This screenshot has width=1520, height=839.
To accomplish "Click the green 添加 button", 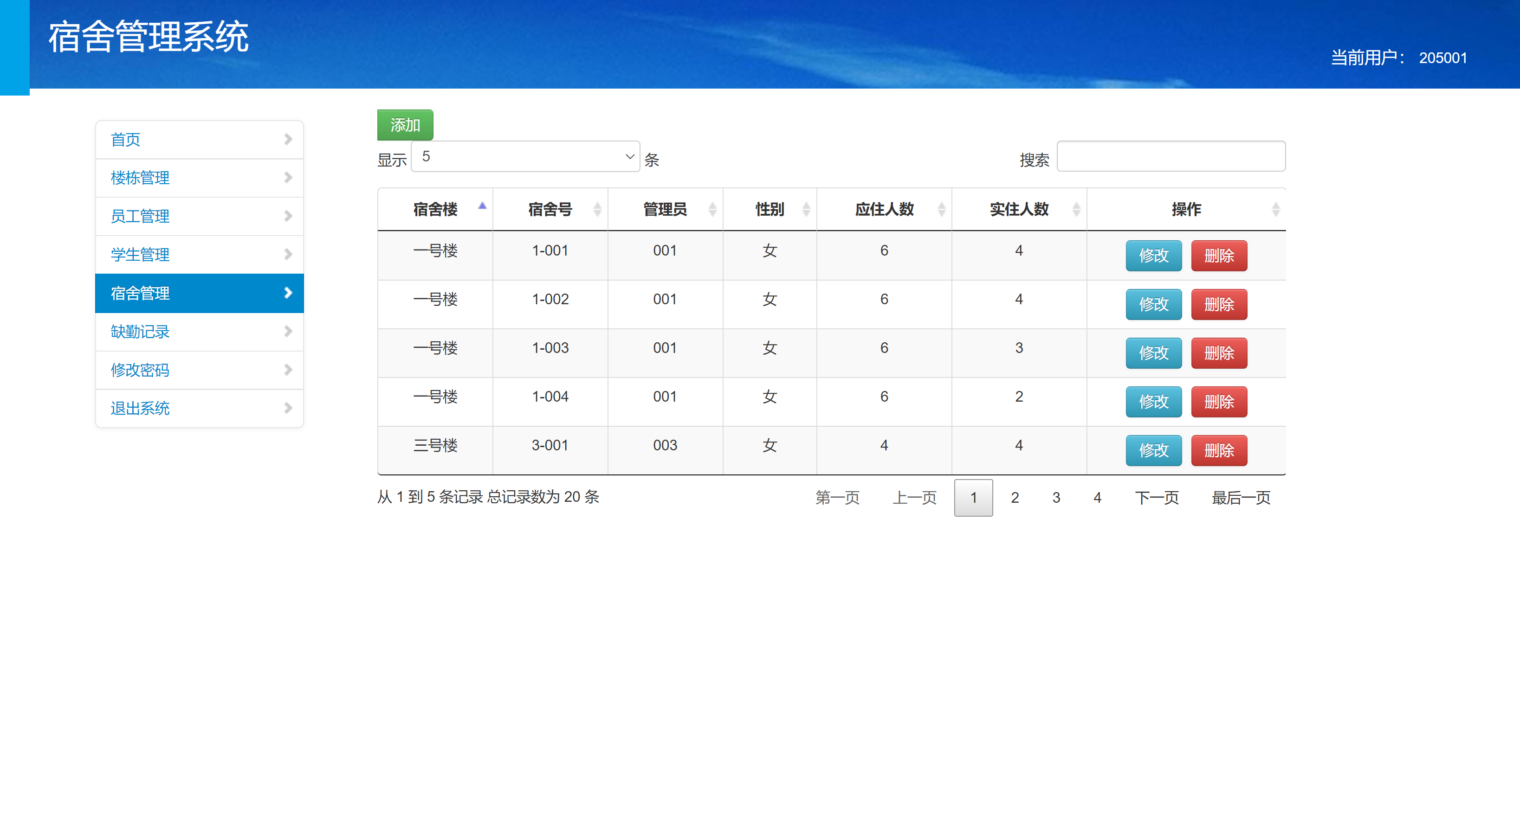I will 405,124.
